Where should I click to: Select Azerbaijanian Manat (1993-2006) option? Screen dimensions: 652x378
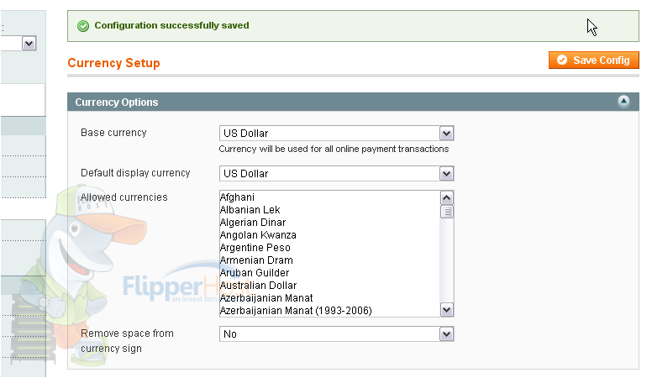[x=296, y=311]
